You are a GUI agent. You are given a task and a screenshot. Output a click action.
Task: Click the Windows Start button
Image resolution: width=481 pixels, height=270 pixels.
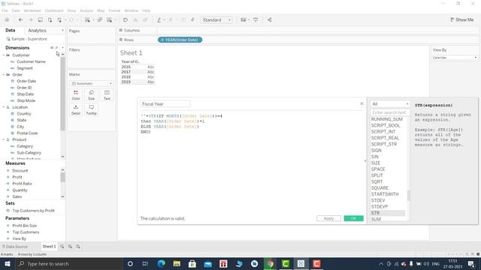8,263
